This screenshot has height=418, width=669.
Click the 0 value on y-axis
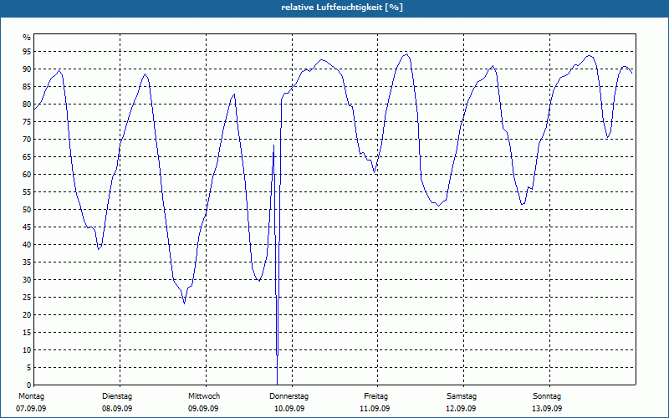click(28, 385)
